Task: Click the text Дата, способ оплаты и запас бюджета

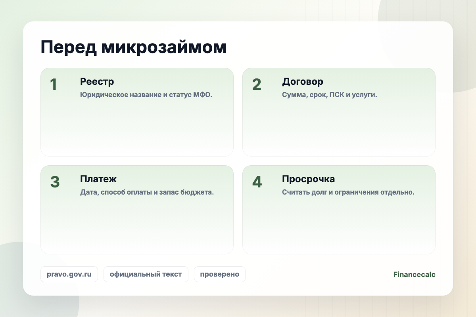Action: [147, 193]
